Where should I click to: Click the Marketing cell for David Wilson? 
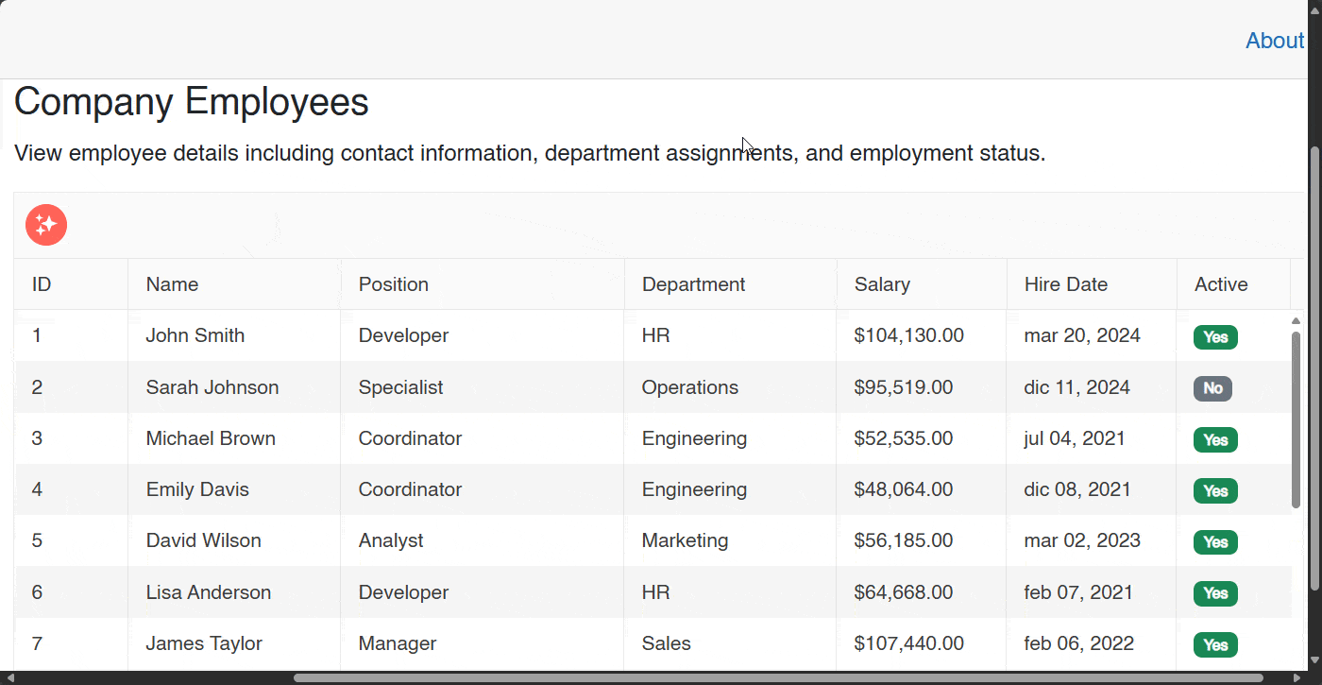[x=685, y=540]
